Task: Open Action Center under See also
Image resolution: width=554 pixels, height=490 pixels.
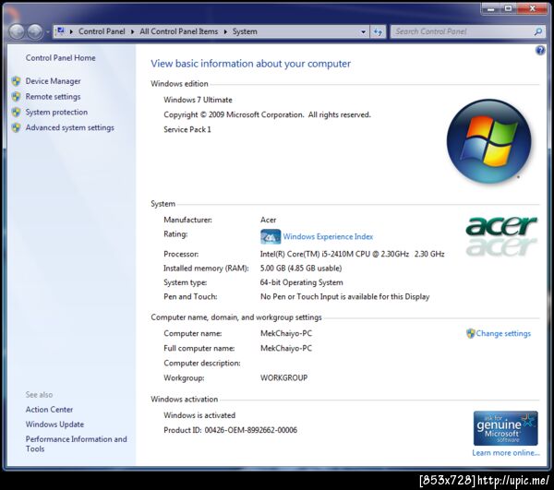Action: coord(49,410)
